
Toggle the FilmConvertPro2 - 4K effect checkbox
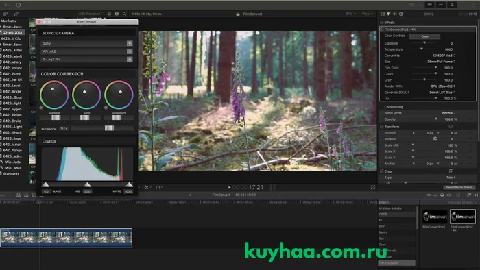click(x=382, y=29)
